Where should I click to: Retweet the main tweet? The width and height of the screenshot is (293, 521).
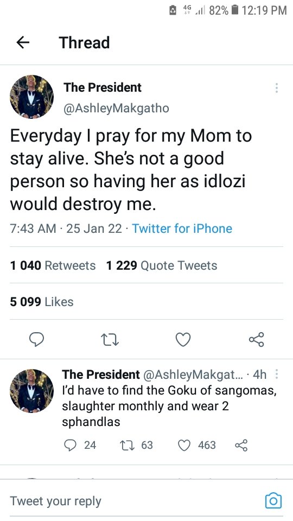coord(110,340)
